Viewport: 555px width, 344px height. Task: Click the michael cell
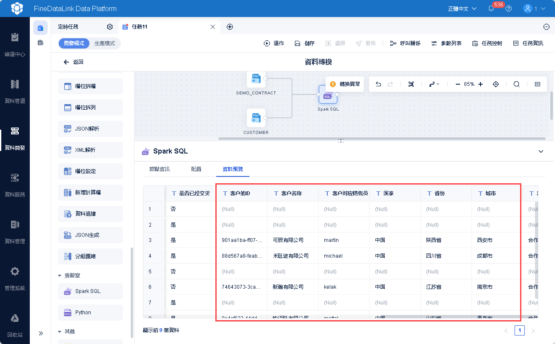pos(344,256)
